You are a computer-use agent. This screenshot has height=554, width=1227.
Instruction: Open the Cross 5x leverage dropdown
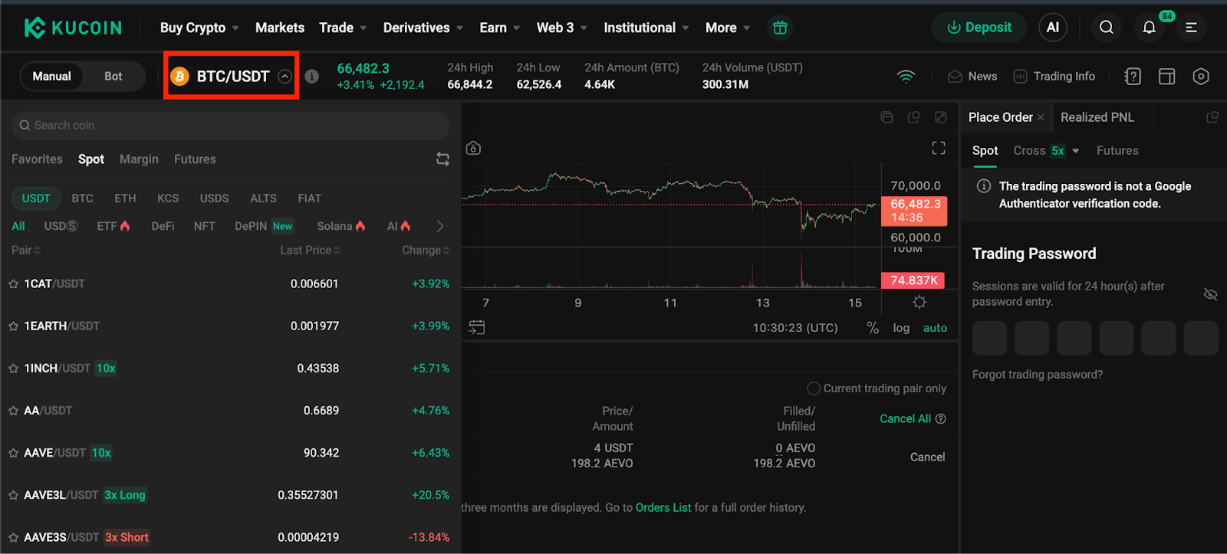click(x=1075, y=151)
